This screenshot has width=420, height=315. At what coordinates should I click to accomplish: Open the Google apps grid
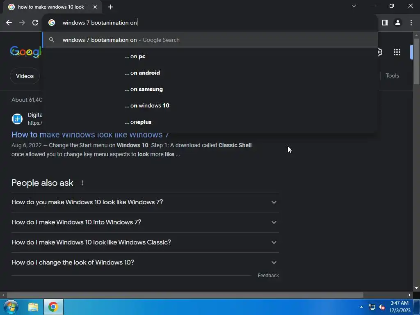click(x=397, y=52)
